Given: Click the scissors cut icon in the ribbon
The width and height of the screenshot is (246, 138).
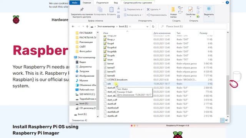Looking at the screenshot, I should [x=119, y=8].
